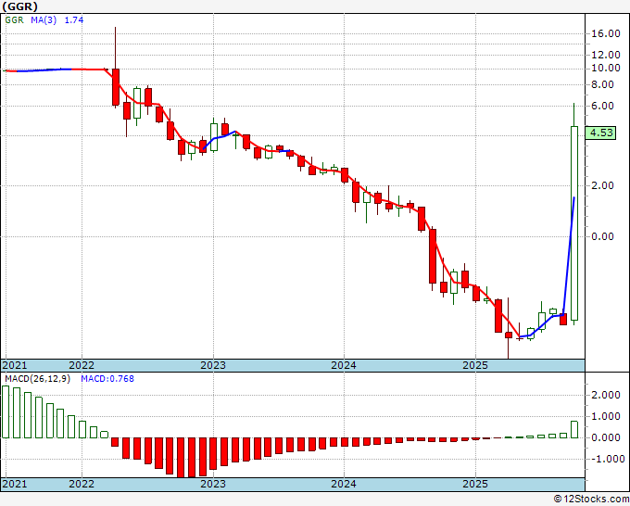The height and width of the screenshot is (506, 630).
Task: Click the 2.000 MACD axis label
Action: click(605, 395)
